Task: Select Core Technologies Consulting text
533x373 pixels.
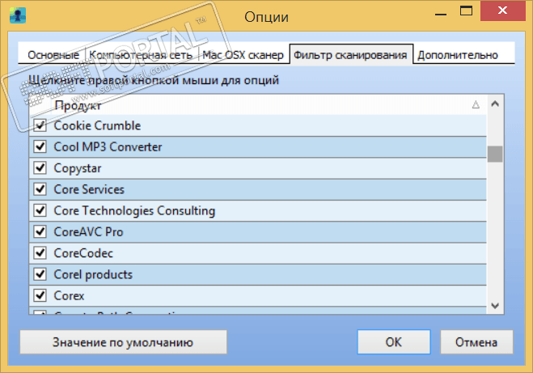Action: click(134, 211)
